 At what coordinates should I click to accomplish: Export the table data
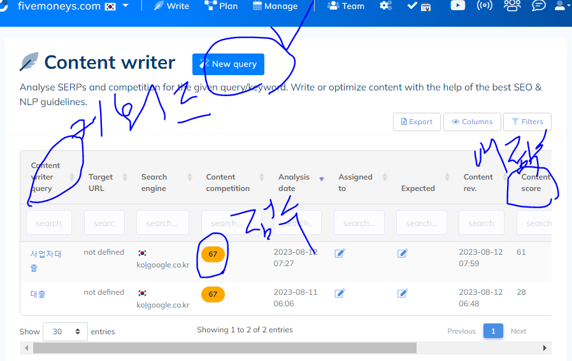click(x=417, y=122)
